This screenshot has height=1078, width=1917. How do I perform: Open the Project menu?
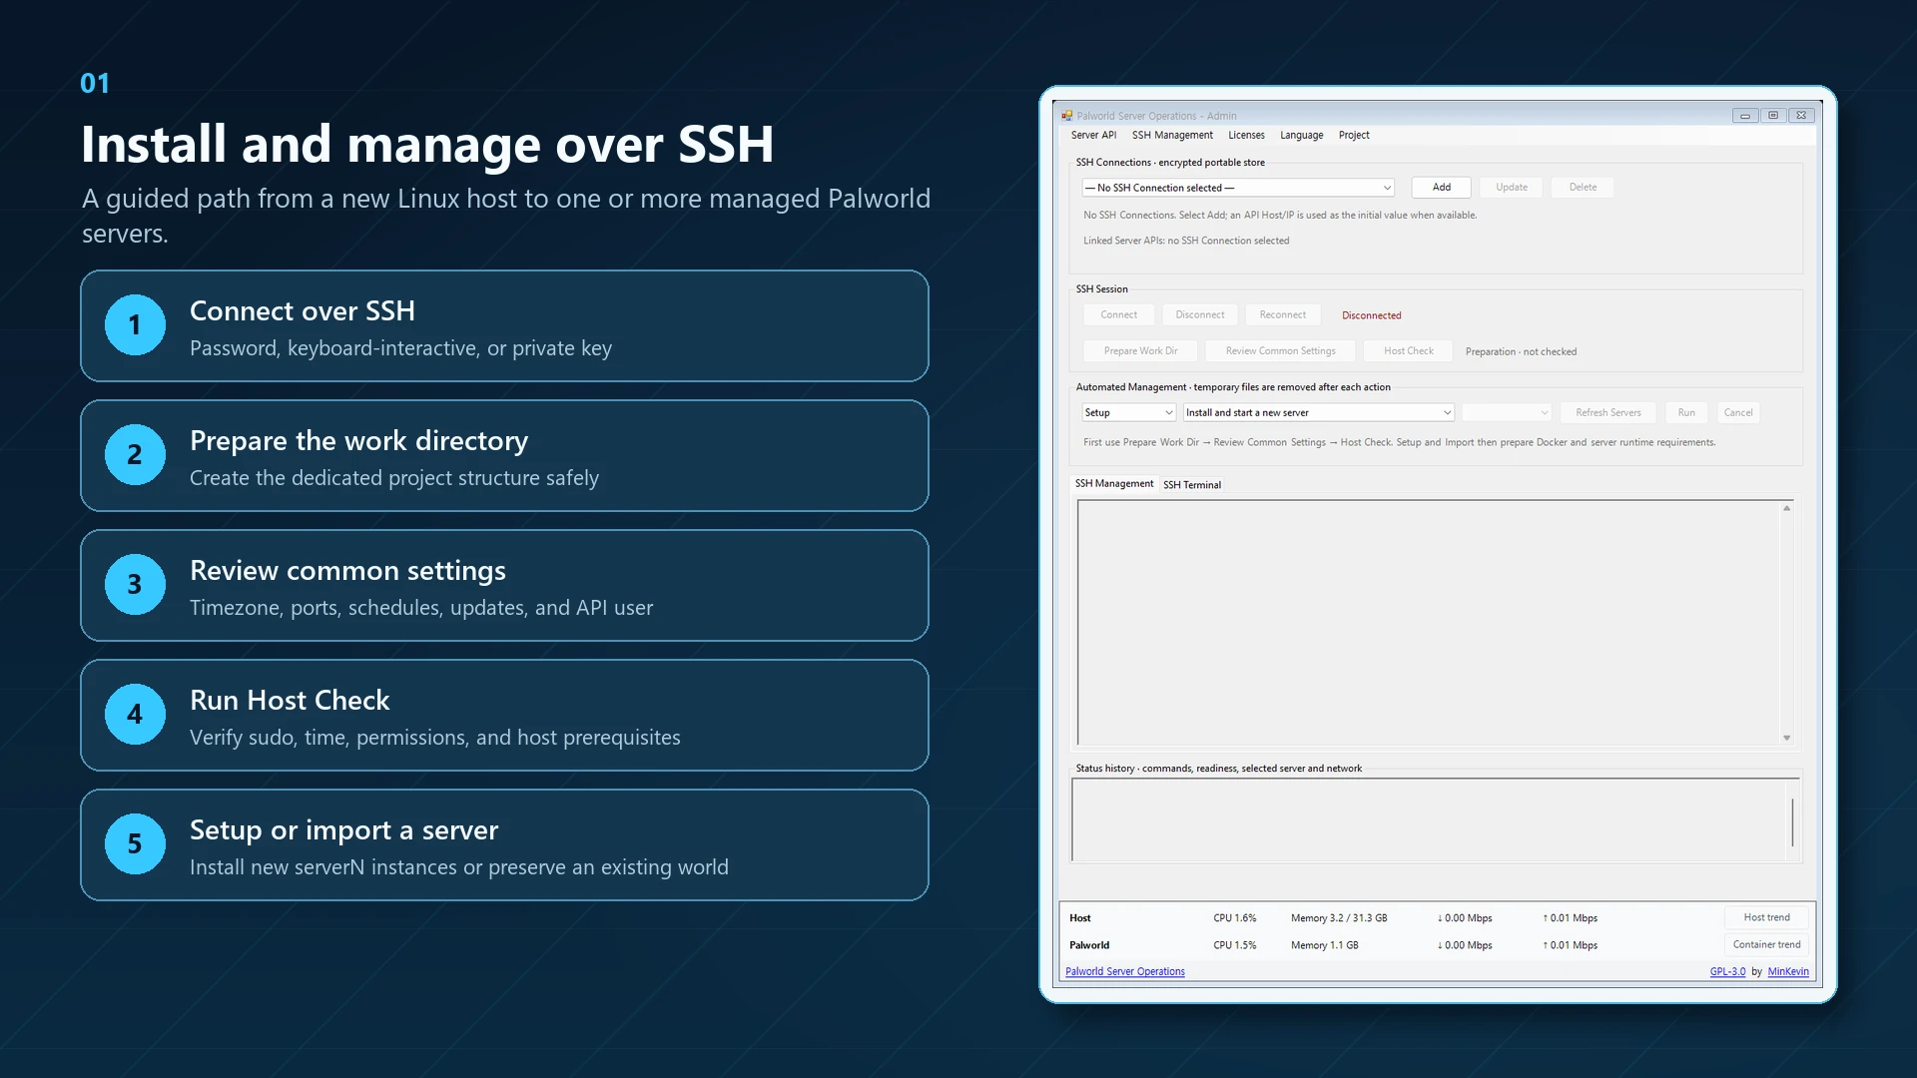(x=1354, y=136)
